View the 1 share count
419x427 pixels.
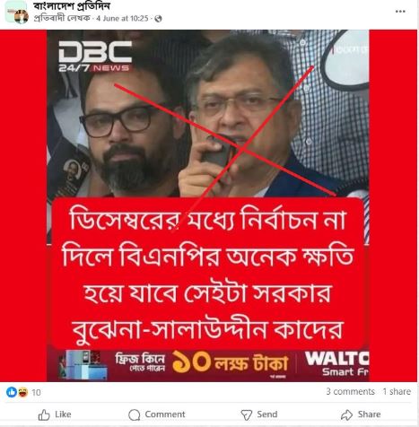(397, 391)
